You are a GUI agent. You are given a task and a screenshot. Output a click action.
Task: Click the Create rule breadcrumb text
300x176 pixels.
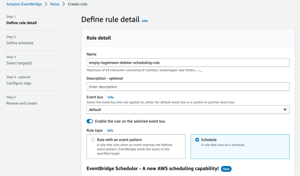[x=78, y=4]
